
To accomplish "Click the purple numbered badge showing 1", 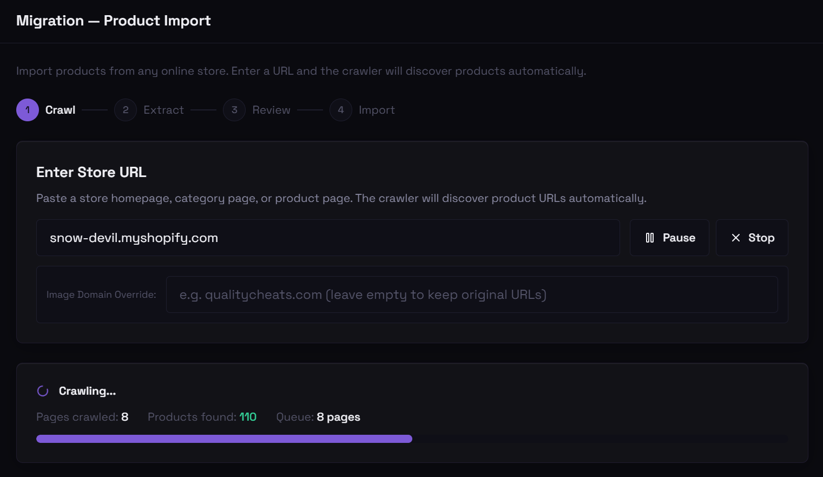I will (x=27, y=110).
